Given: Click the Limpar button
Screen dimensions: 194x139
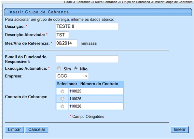Looking at the screenshot, I should coord(14,130).
